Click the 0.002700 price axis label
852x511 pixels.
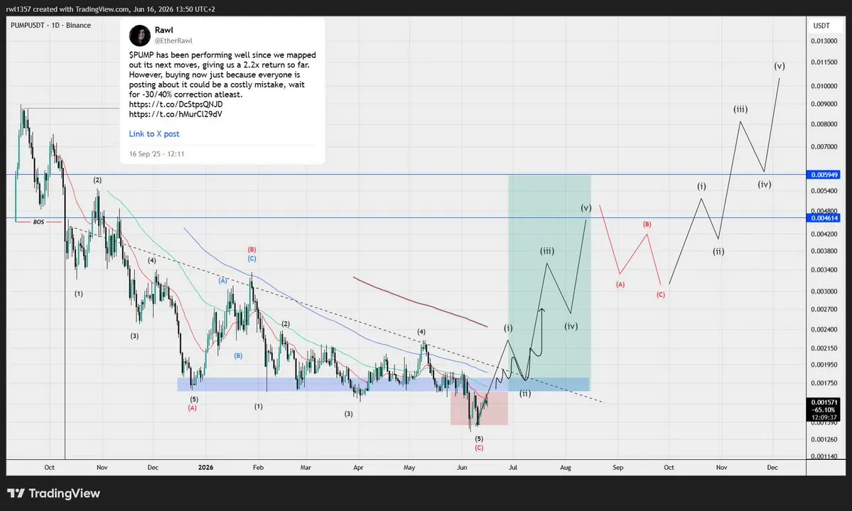click(x=824, y=309)
